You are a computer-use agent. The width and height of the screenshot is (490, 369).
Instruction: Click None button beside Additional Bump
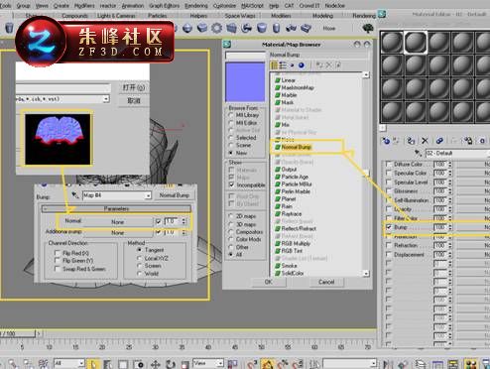[117, 233]
